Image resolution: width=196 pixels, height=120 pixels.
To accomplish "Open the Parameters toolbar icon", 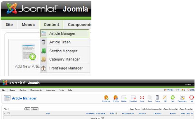I will [x=182, y=98].
